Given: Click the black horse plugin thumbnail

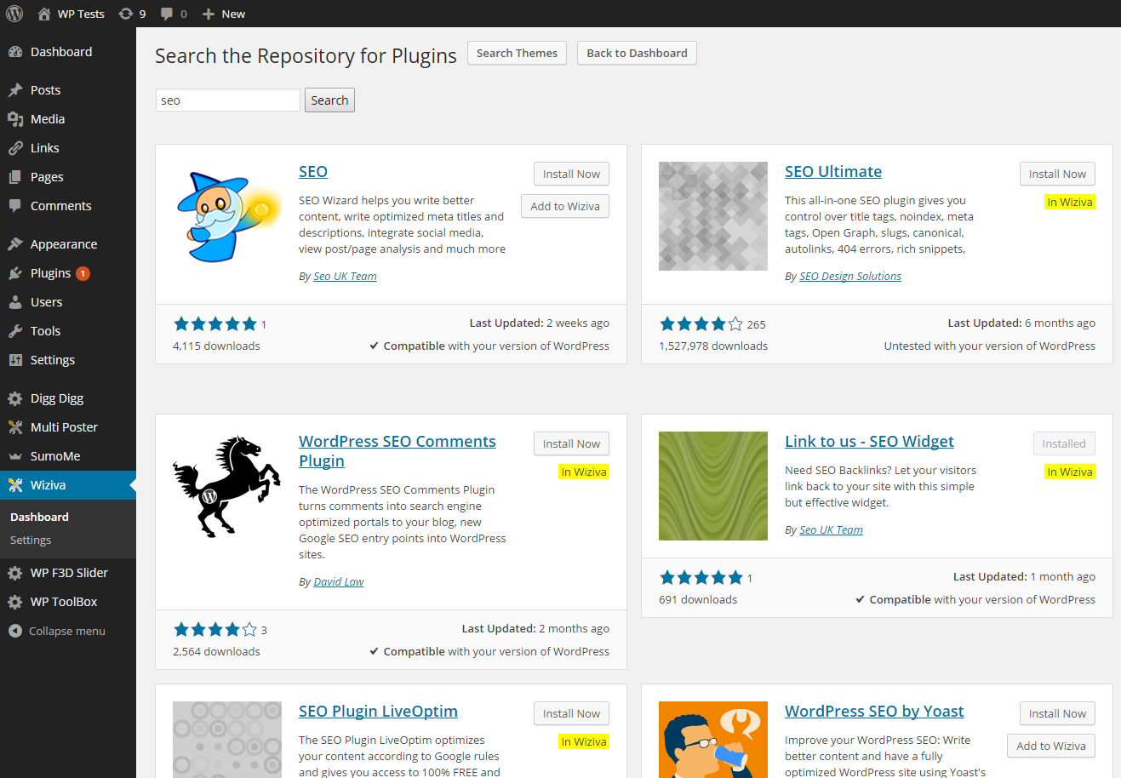Looking at the screenshot, I should pos(227,486).
